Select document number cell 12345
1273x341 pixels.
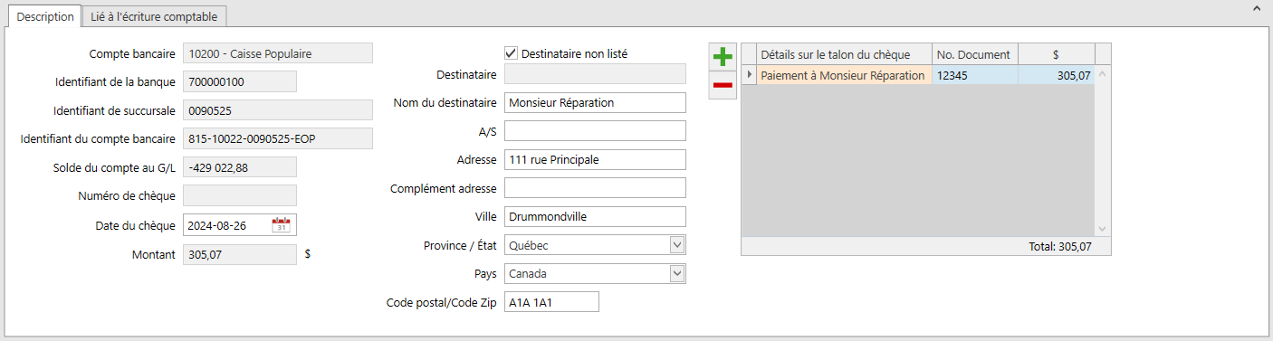pos(974,76)
